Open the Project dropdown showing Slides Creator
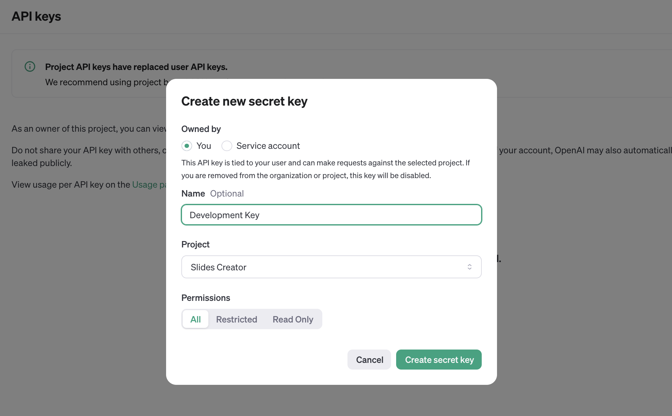Screen dimensions: 672x416 click(331, 267)
